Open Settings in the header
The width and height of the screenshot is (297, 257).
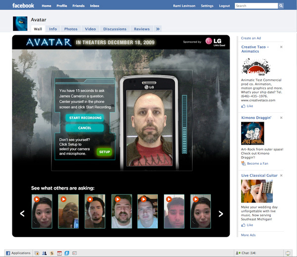pos(207,5)
